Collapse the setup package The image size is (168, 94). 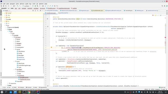point(14,49)
